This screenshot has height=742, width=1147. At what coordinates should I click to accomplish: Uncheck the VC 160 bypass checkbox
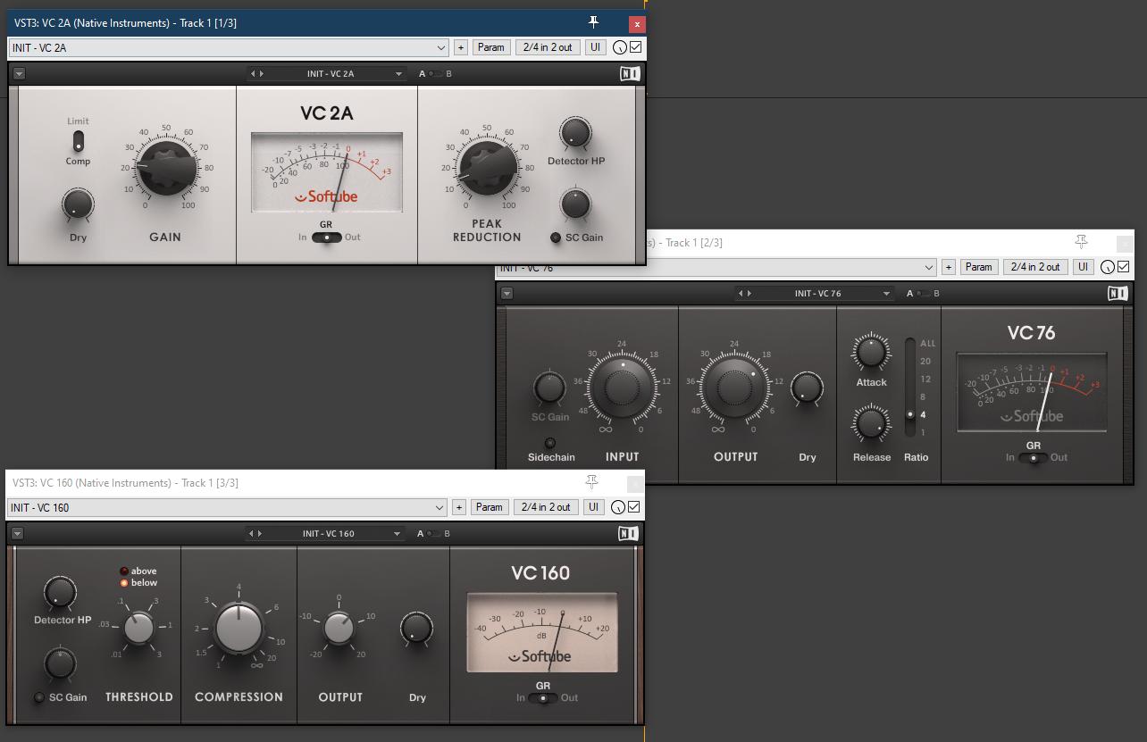(634, 507)
